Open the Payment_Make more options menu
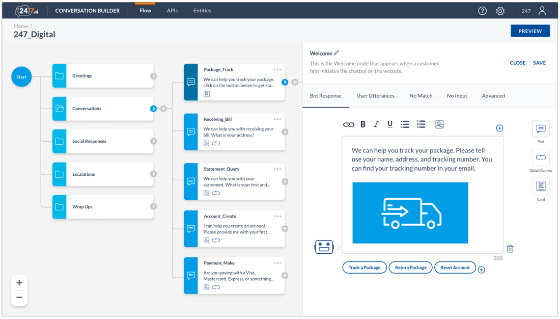Image resolution: width=560 pixels, height=319 pixels. (277, 263)
